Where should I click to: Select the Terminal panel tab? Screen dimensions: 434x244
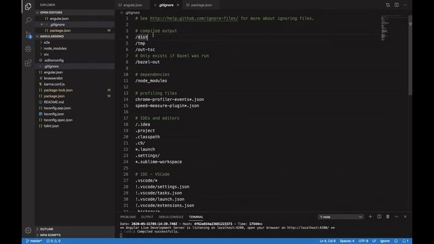[x=196, y=217]
